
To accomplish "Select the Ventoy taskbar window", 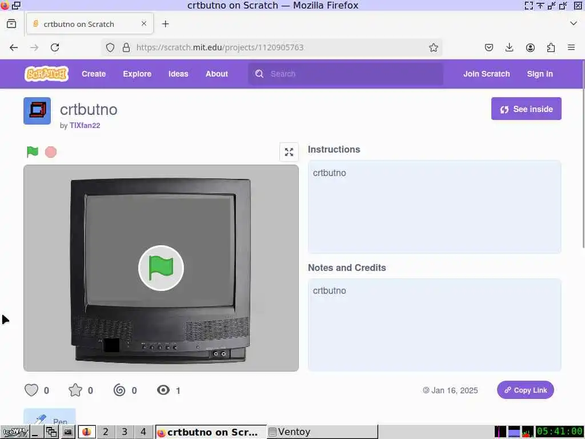I will click(322, 432).
